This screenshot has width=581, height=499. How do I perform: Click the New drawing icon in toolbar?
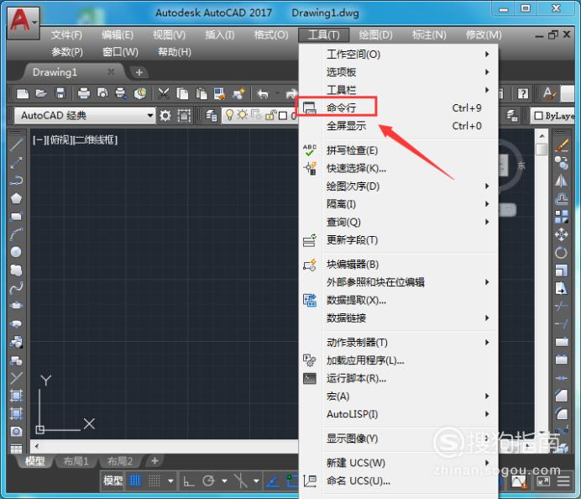point(23,94)
